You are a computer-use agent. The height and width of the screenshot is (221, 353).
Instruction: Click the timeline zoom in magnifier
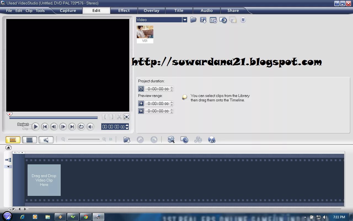tap(104, 140)
